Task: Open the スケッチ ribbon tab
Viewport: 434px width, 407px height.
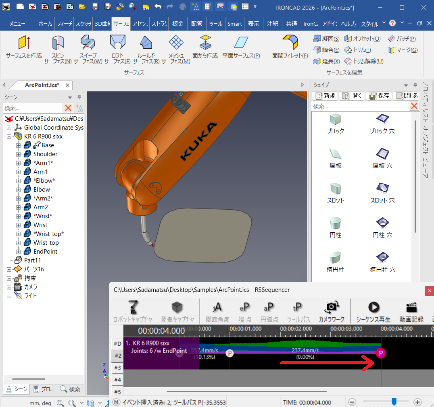Action: 83,24
